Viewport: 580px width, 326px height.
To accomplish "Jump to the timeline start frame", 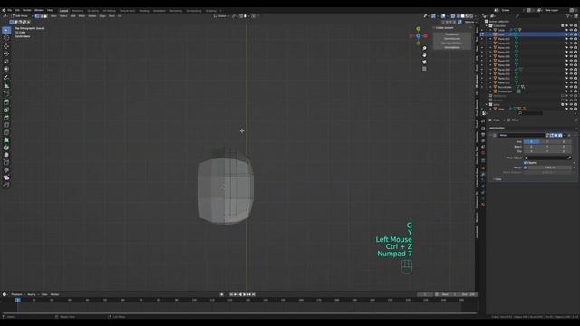I will (231, 294).
